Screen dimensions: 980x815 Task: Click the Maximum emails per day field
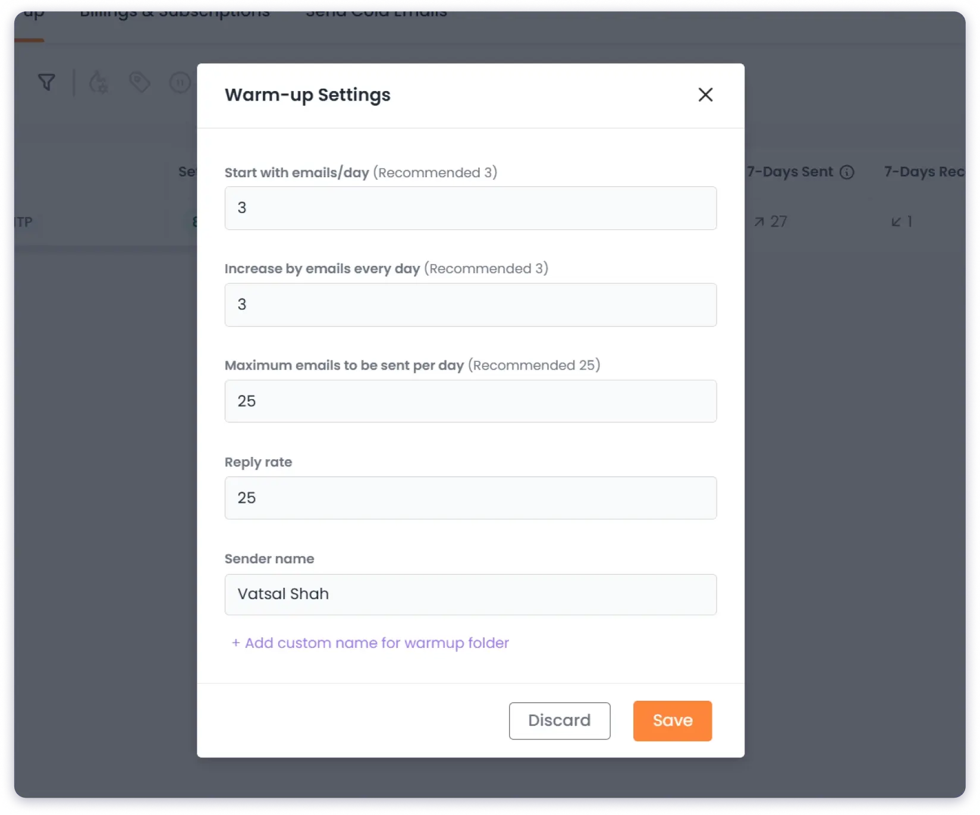[470, 401]
